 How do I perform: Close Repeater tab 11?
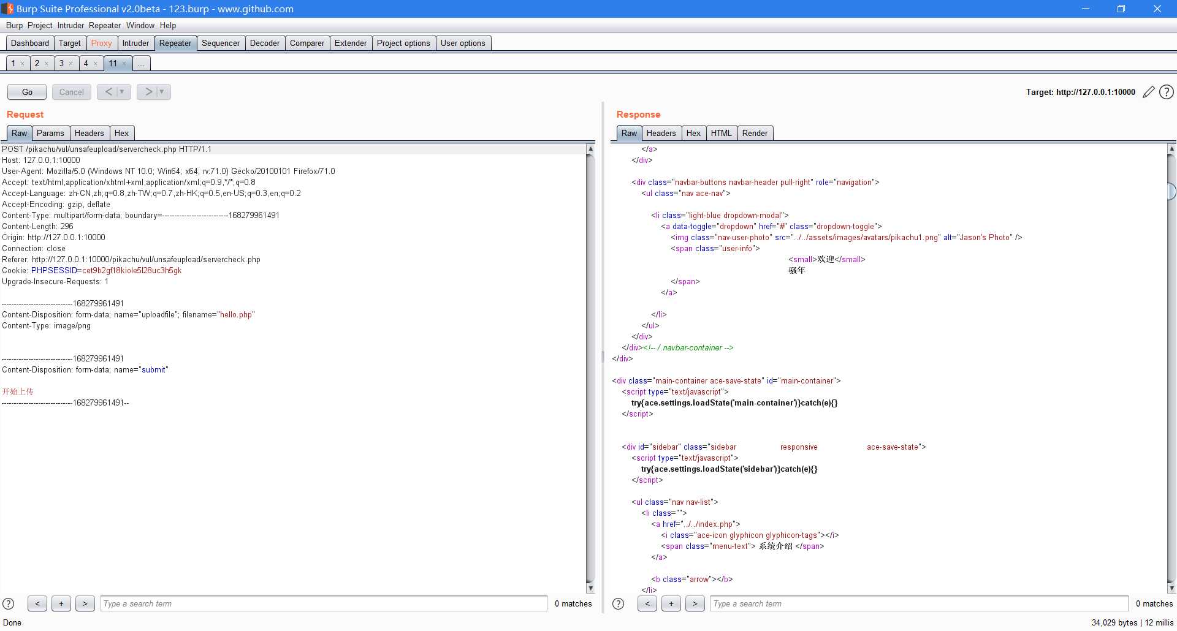(x=124, y=64)
